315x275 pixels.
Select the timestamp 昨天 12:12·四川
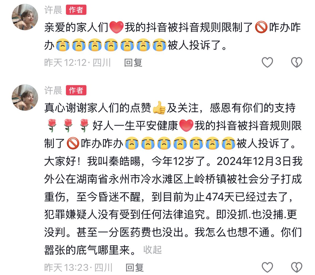point(77,63)
